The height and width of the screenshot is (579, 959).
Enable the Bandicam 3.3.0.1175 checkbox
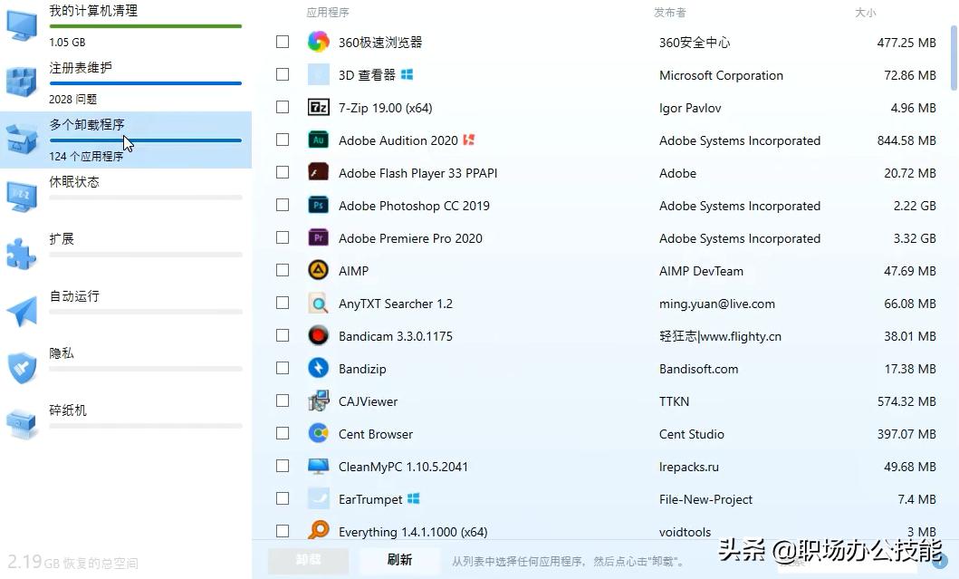pos(283,335)
